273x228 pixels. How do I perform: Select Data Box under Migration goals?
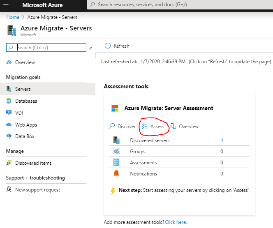coord(25,136)
